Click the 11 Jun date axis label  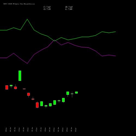[x=19, y=129]
